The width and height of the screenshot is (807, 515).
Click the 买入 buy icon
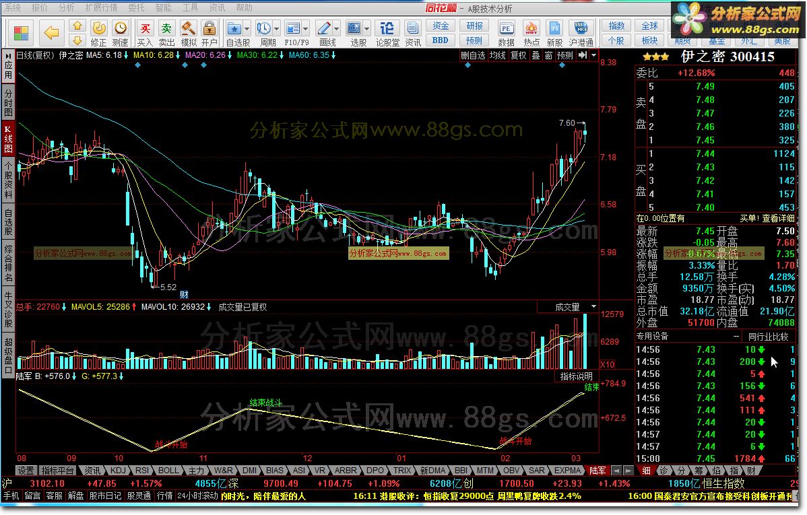[x=145, y=34]
